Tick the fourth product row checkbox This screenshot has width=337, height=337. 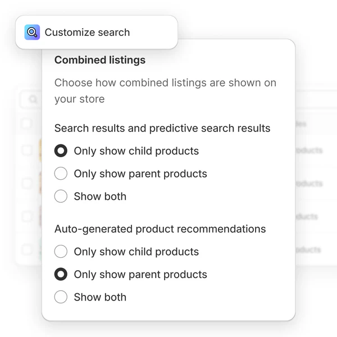[x=26, y=249]
